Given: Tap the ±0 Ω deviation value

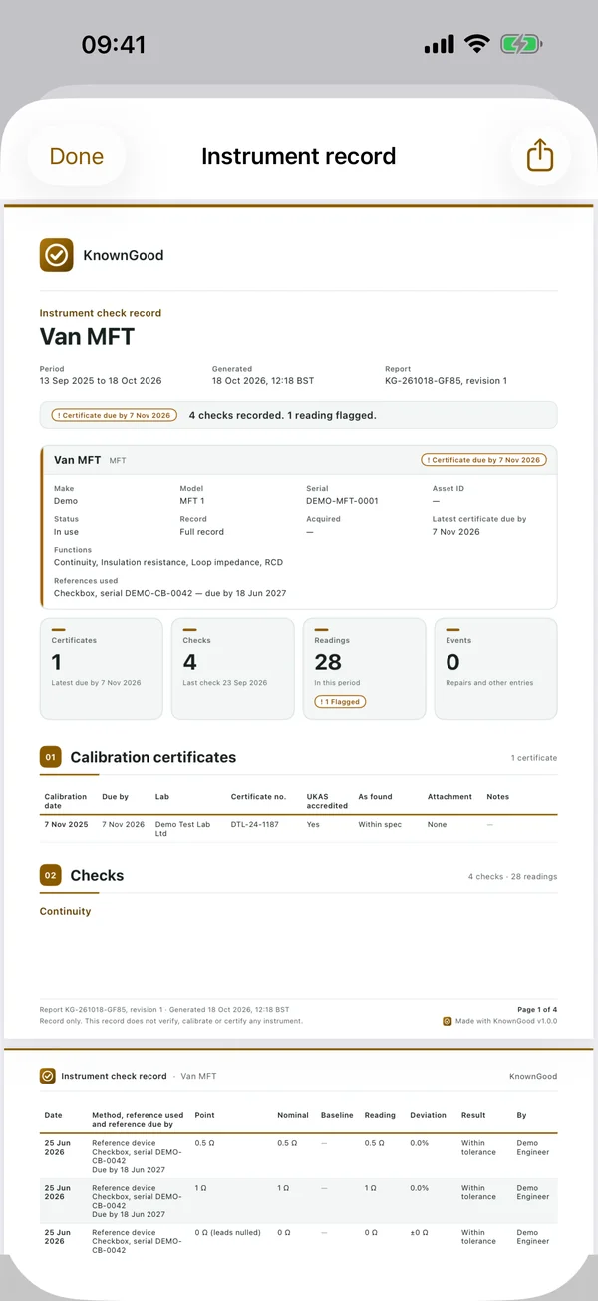Looking at the screenshot, I should pyautogui.click(x=421, y=1232).
